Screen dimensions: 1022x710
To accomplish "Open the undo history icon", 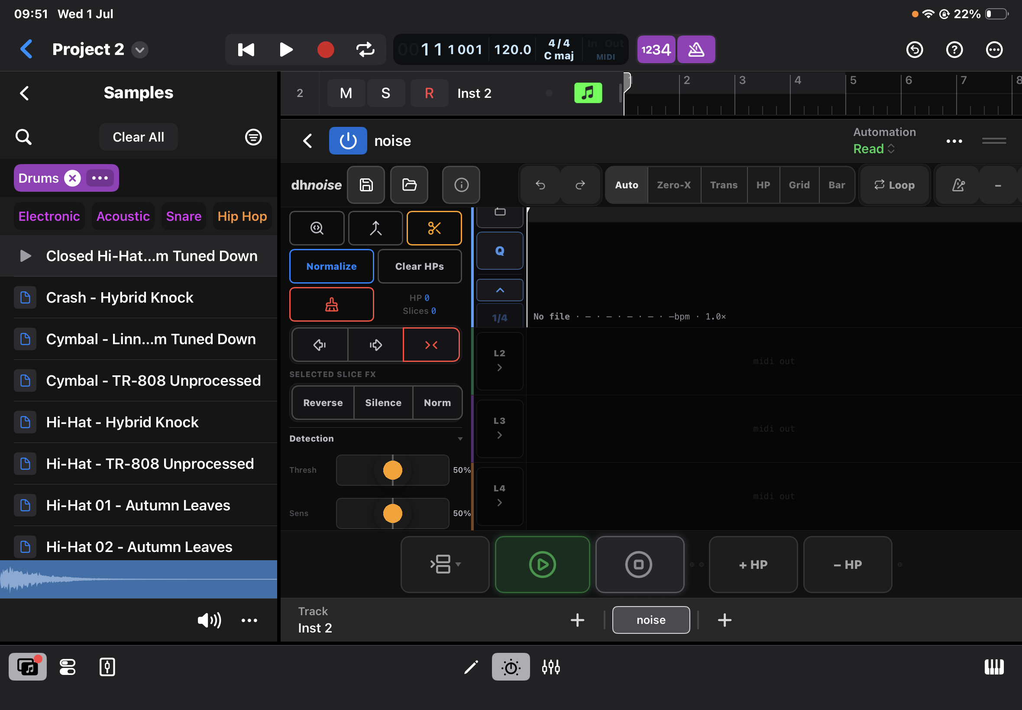I will tap(915, 49).
